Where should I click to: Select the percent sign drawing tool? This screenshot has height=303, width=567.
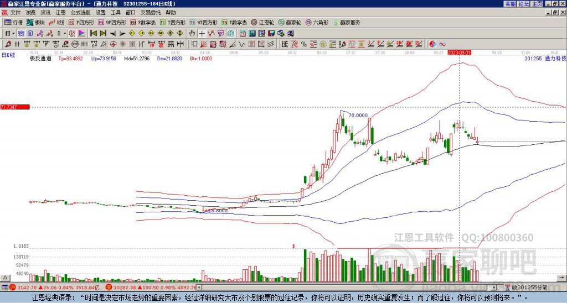(x=304, y=44)
